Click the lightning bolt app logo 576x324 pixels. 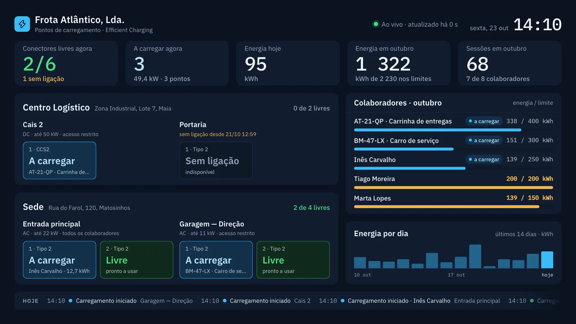[x=22, y=24]
